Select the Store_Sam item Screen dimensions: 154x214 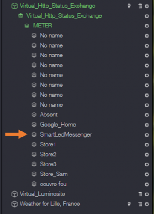point(54,174)
